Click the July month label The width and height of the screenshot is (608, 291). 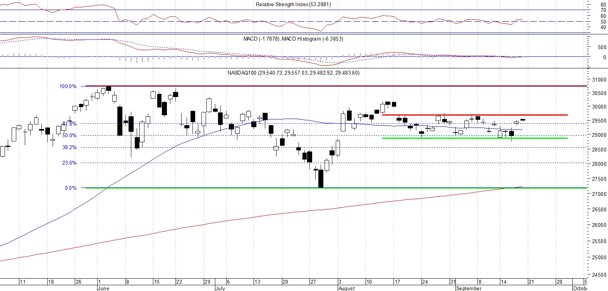click(220, 288)
